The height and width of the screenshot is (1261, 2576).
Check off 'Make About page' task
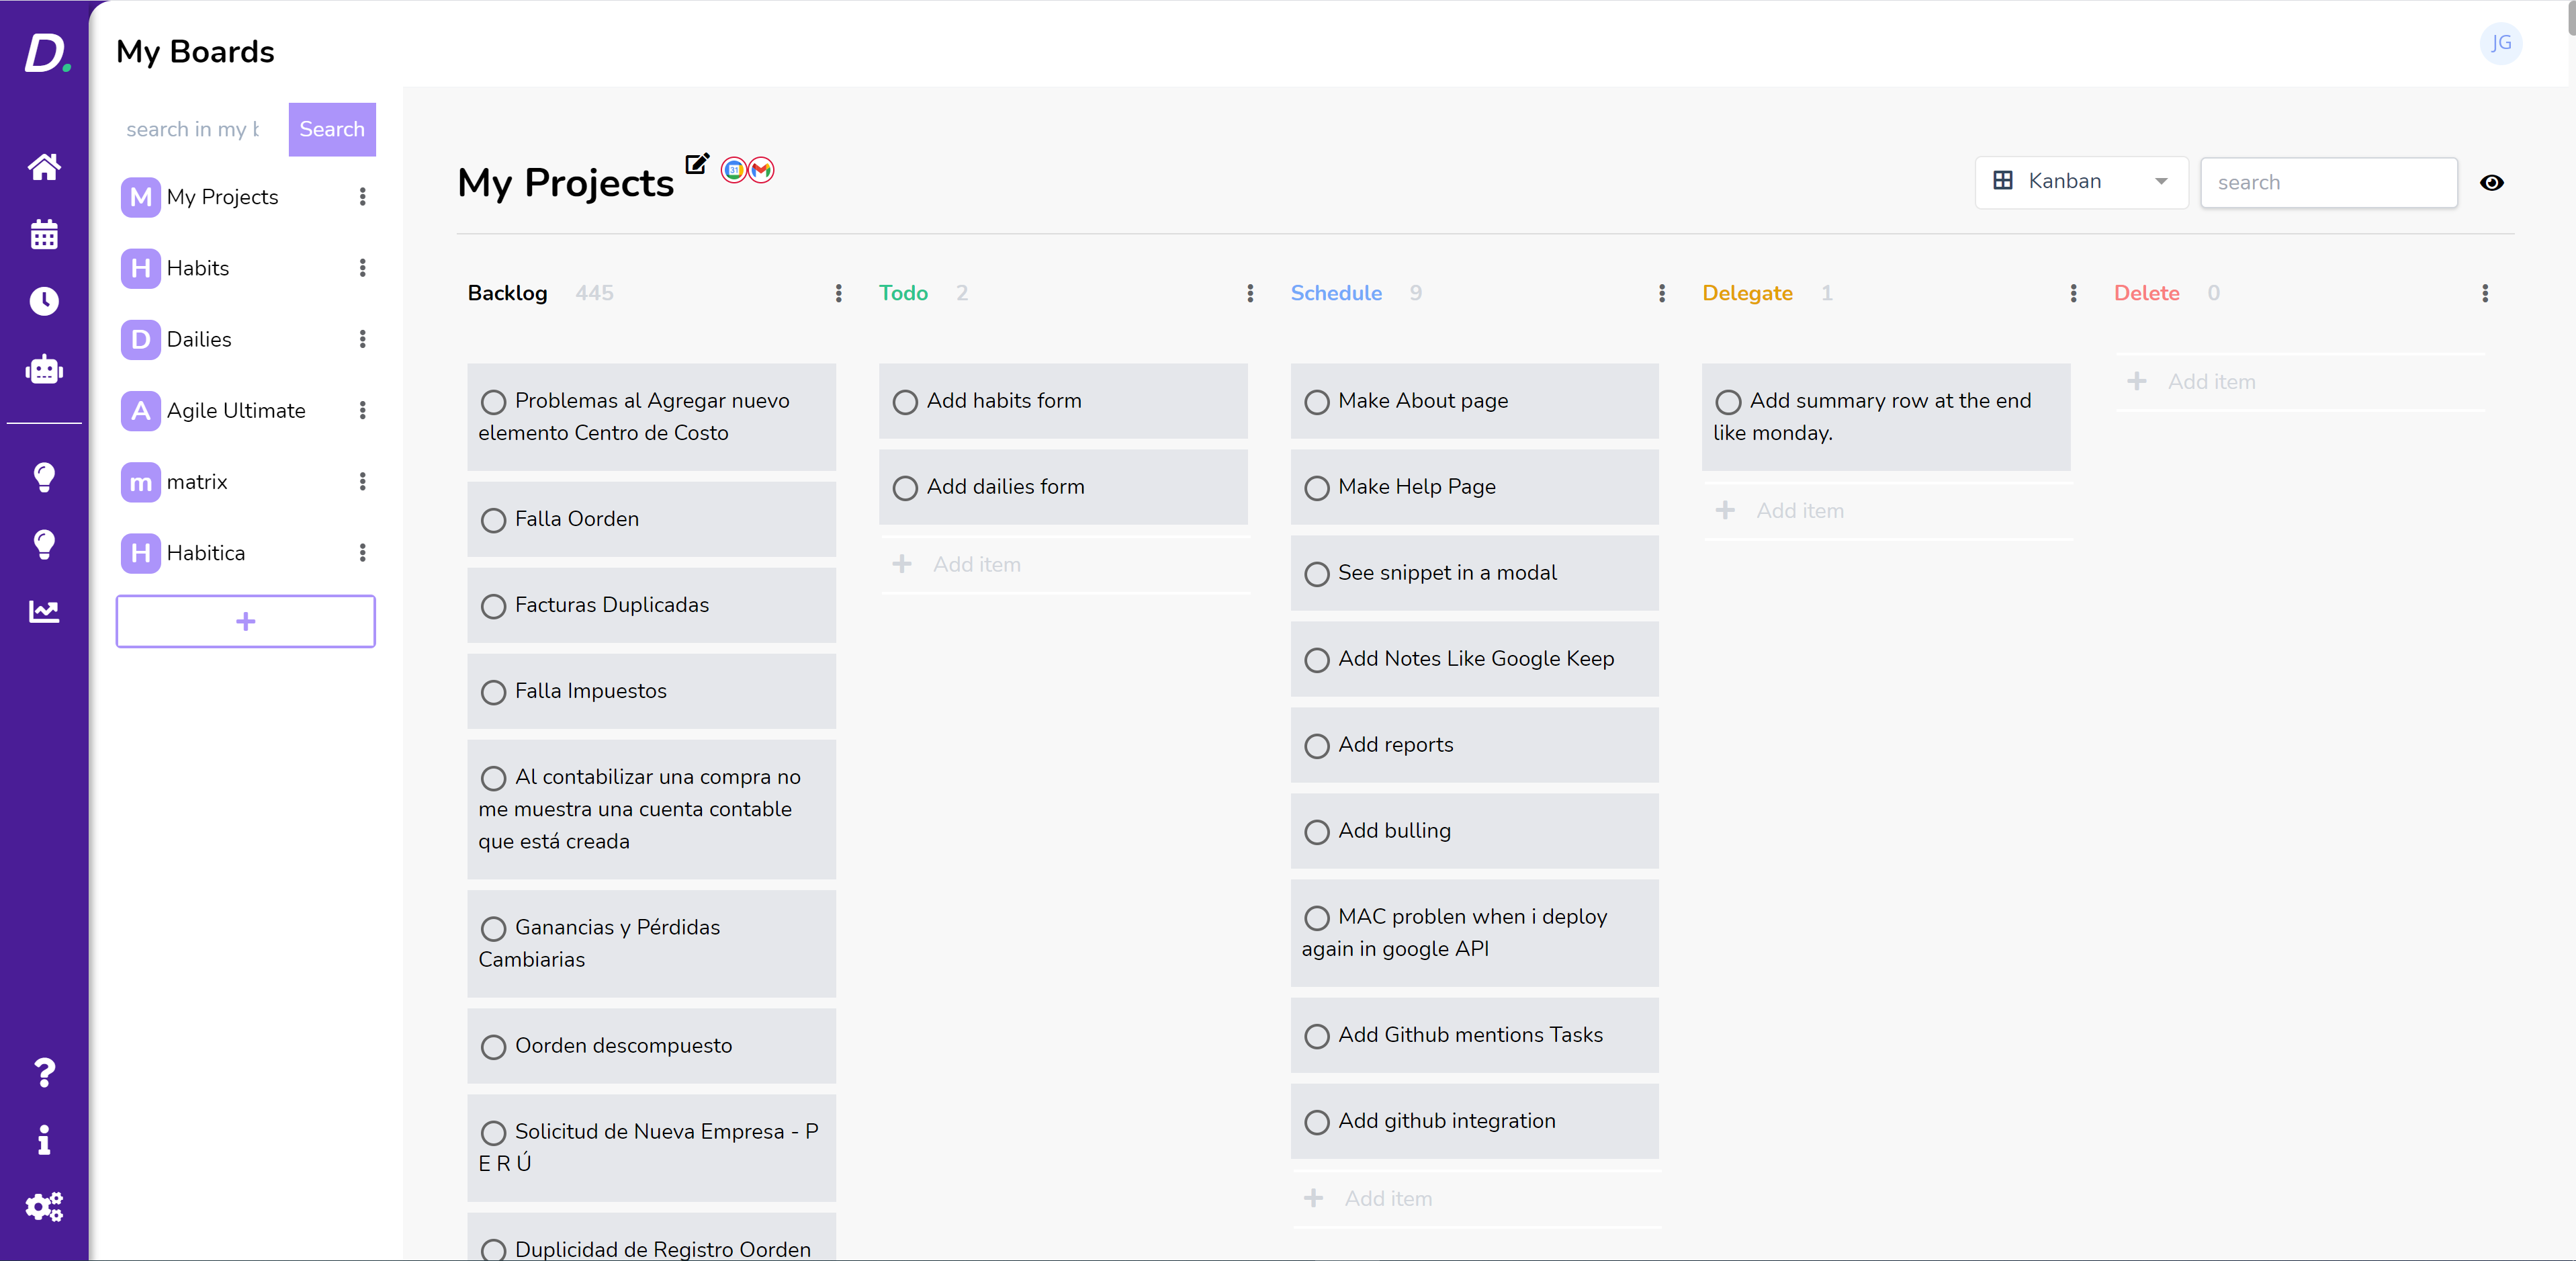click(x=1317, y=402)
